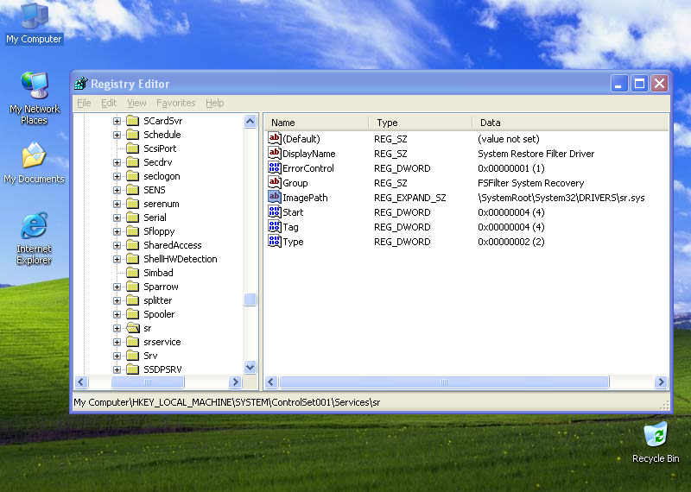Click the 0x00000002 (2) data cell
The height and width of the screenshot is (492, 691).
click(511, 242)
